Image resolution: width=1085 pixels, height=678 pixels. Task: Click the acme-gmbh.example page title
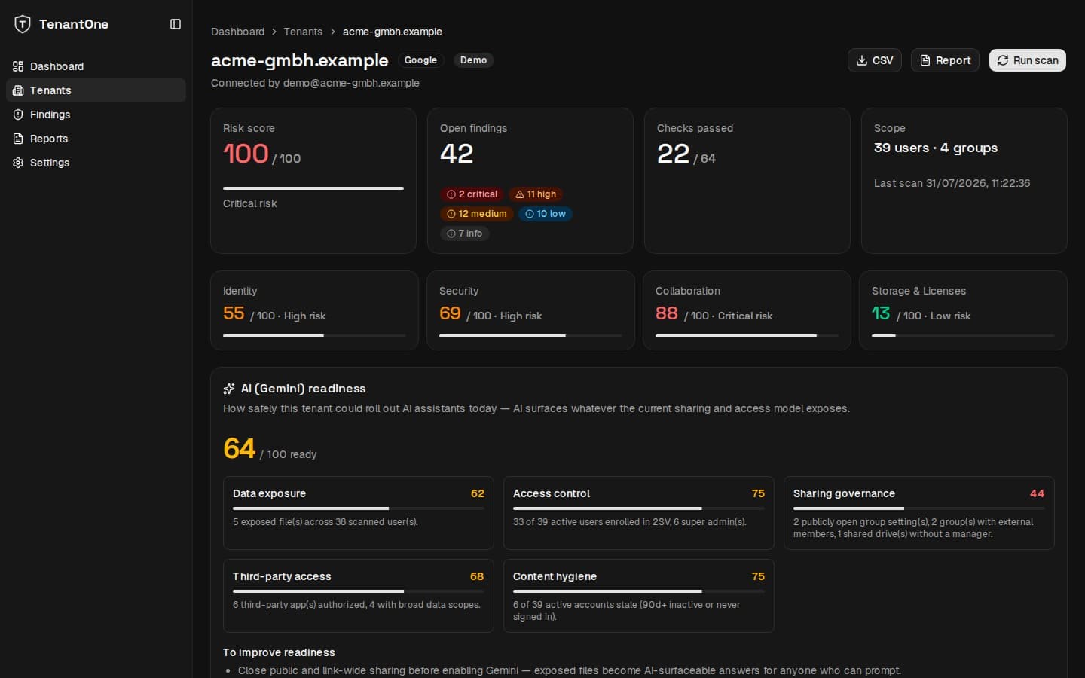point(300,60)
